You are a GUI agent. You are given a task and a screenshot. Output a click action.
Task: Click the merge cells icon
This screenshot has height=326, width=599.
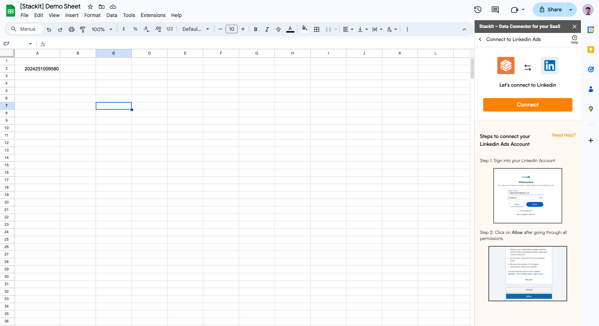point(328,29)
